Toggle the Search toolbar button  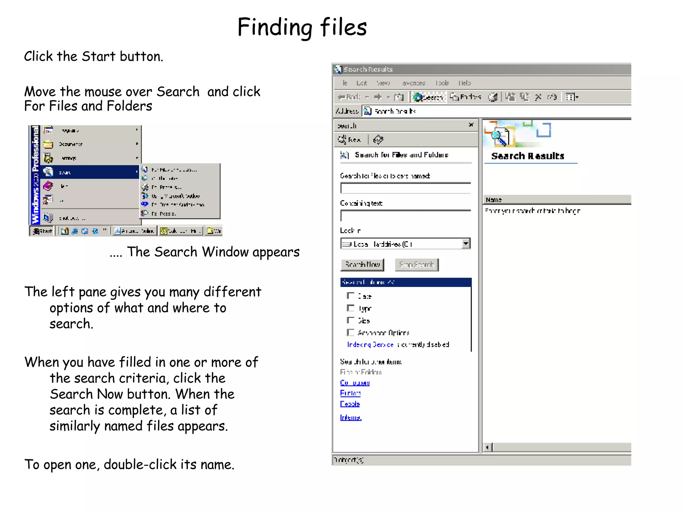(x=429, y=97)
